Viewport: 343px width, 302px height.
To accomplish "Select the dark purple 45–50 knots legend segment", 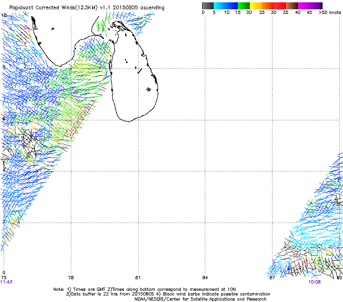I will [x=316, y=6].
